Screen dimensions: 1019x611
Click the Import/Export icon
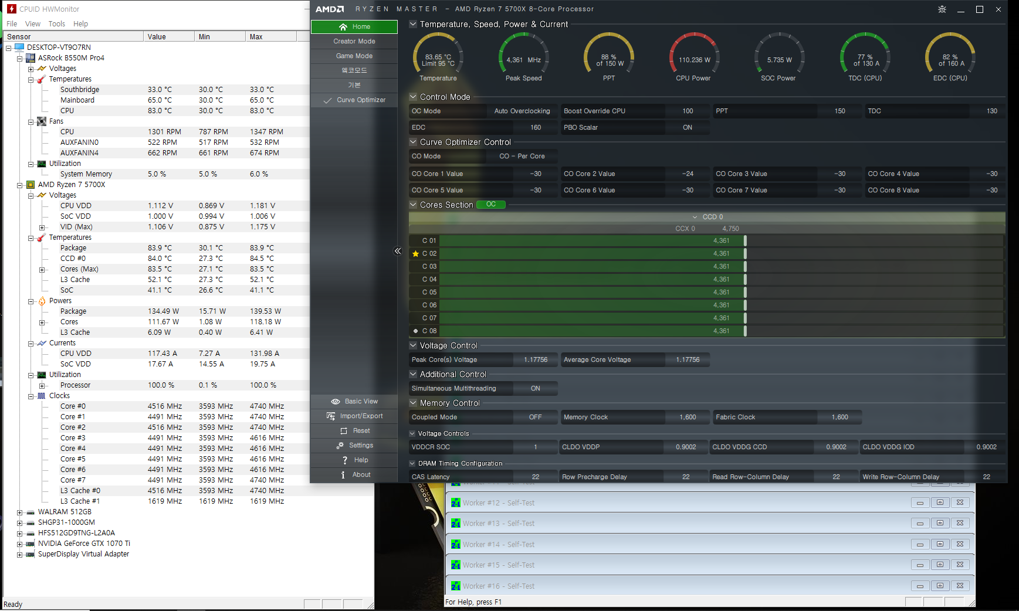[x=331, y=416]
